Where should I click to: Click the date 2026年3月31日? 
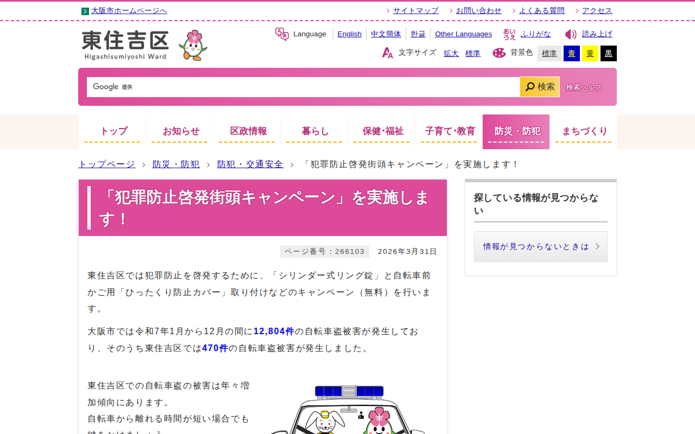[x=407, y=252]
